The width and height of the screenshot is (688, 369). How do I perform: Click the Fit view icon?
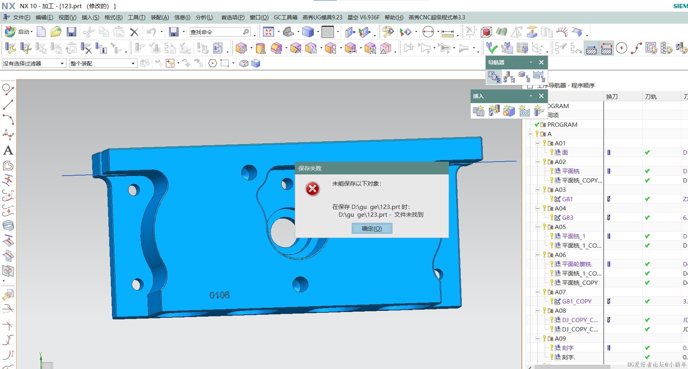[268, 32]
